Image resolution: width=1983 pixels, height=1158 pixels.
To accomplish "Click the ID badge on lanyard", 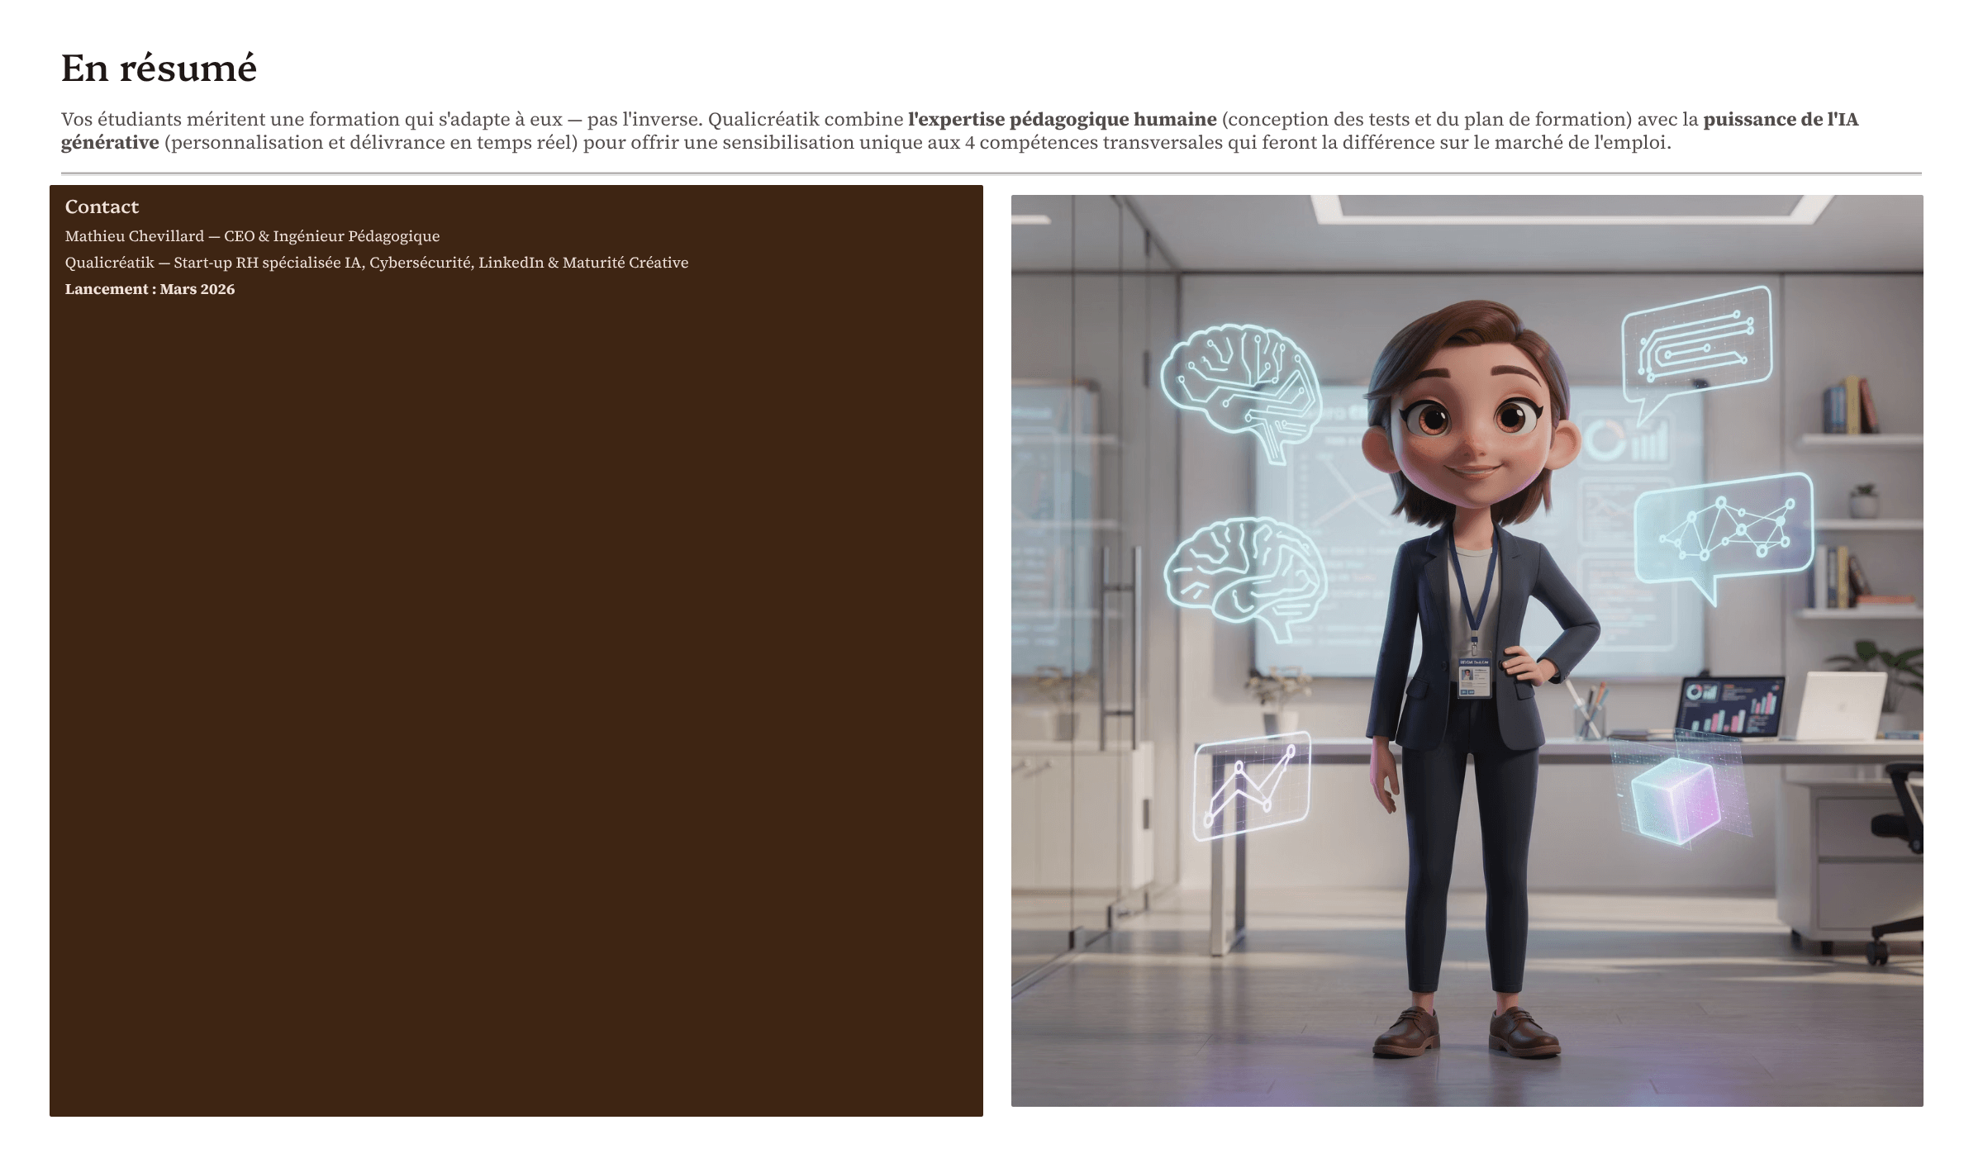I will tap(1473, 677).
